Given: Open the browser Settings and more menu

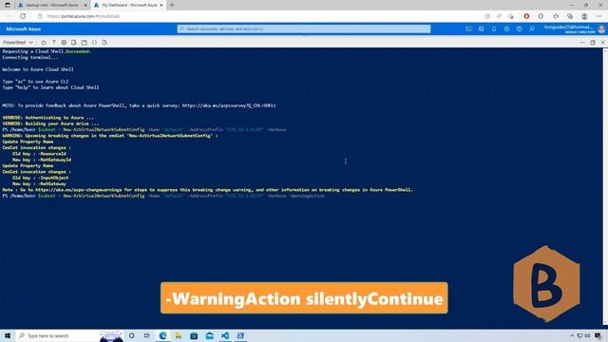Looking at the screenshot, I should point(599,16).
